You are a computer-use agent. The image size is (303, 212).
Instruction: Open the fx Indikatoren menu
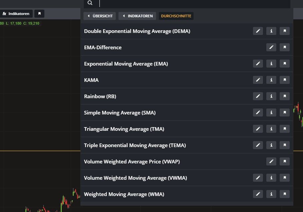(x=16, y=14)
